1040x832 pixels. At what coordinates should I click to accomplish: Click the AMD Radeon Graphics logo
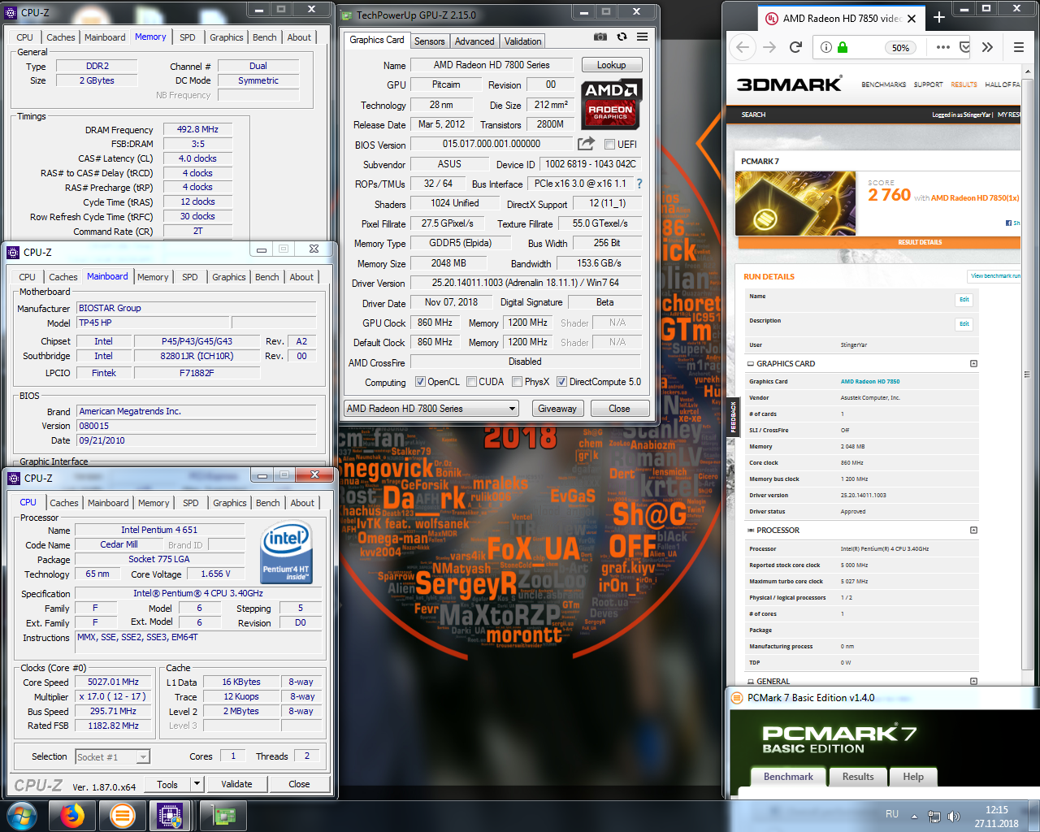[612, 104]
